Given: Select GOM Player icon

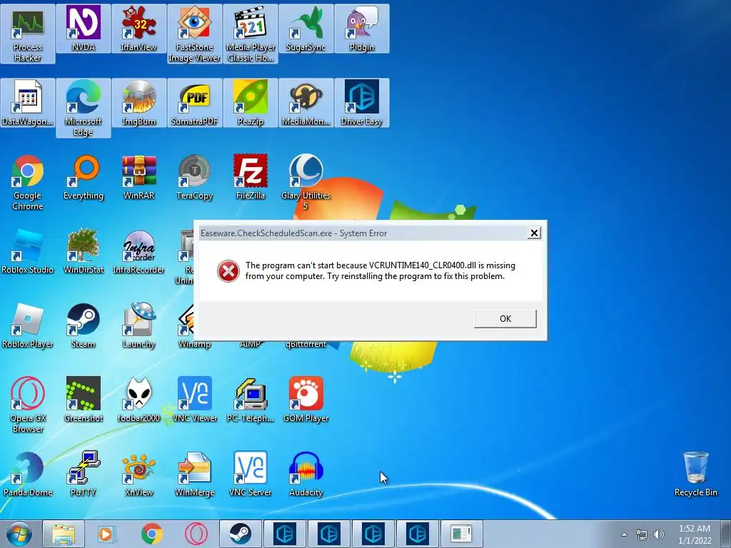Looking at the screenshot, I should click(306, 400).
